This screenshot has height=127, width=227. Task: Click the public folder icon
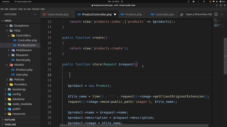tap(10, 109)
